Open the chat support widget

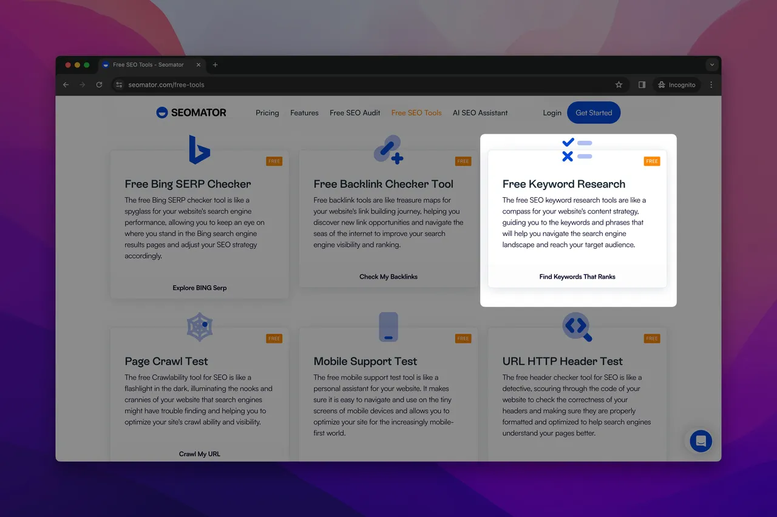click(701, 441)
